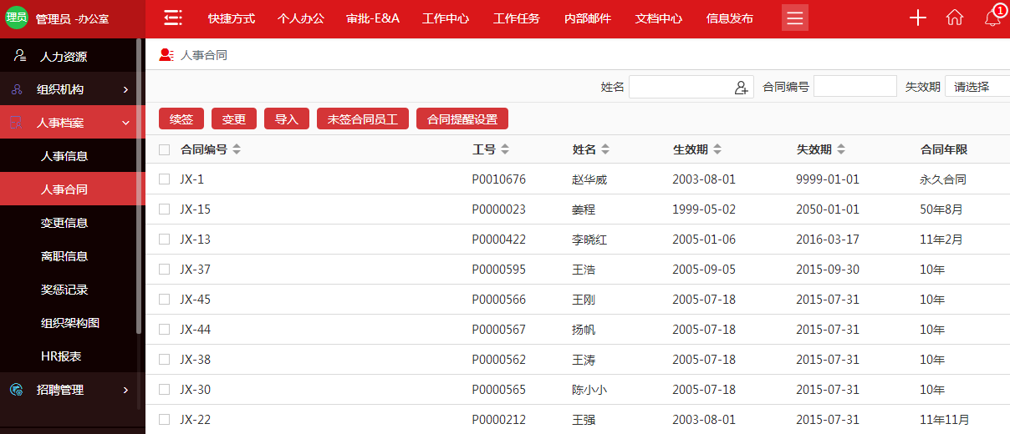Click employee name 赵华威
The width and height of the screenshot is (1010, 434).
point(589,179)
